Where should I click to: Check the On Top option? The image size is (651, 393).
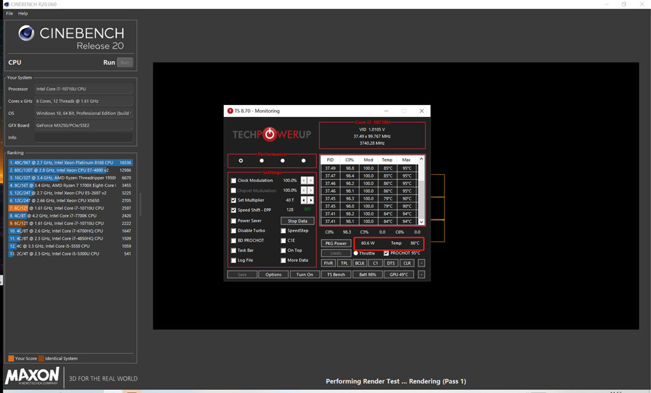click(283, 251)
